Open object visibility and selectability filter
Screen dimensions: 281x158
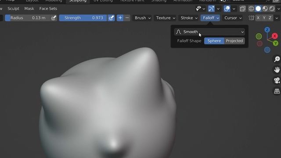pyautogui.click(x=200, y=9)
